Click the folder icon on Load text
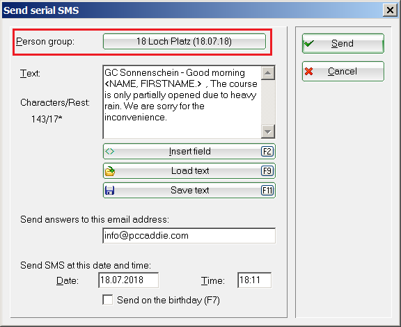This screenshot has width=401, height=327. coord(110,171)
